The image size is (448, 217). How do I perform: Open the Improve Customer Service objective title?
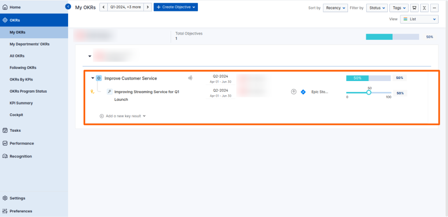130,78
